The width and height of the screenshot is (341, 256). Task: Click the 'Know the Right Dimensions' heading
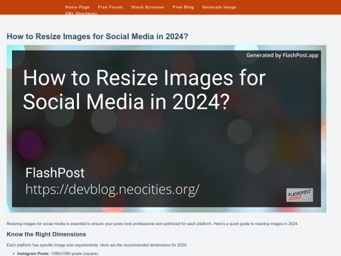click(46, 235)
